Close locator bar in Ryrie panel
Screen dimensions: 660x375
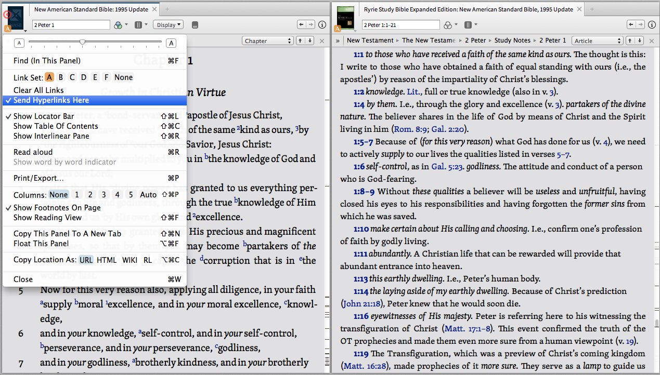click(652, 41)
